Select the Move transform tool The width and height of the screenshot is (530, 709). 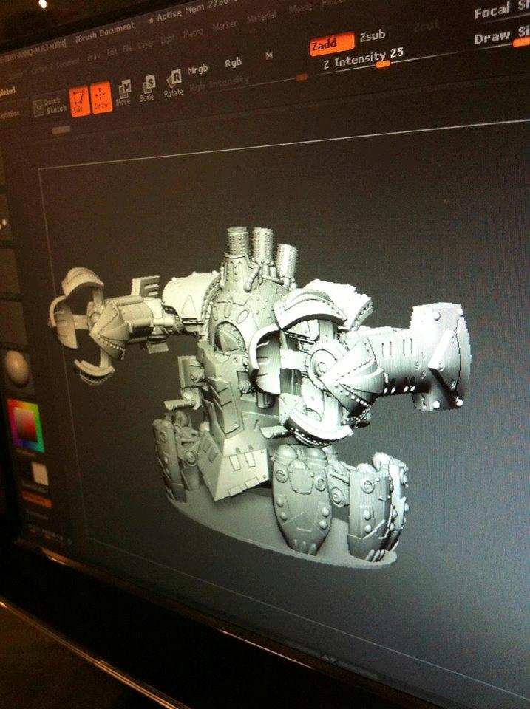tap(123, 93)
